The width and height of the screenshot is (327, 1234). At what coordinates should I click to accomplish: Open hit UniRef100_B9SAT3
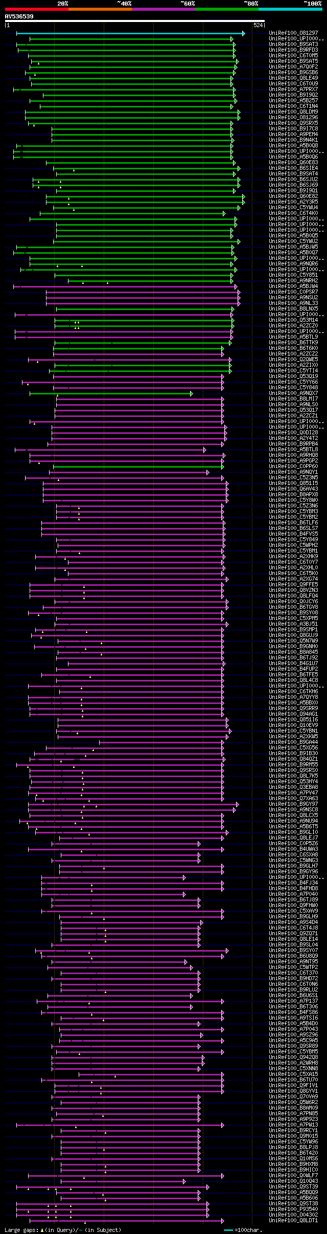(x=293, y=45)
